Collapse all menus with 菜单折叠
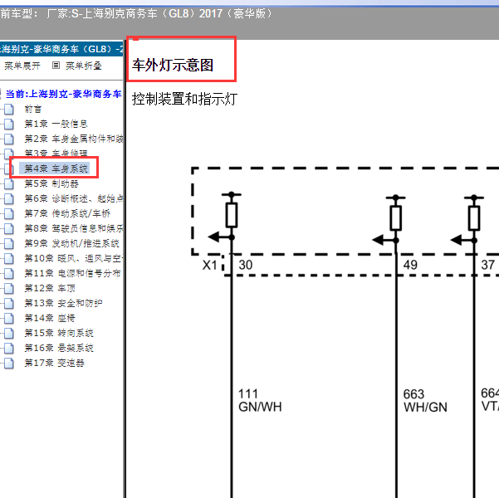This screenshot has width=499, height=498. coord(84,66)
